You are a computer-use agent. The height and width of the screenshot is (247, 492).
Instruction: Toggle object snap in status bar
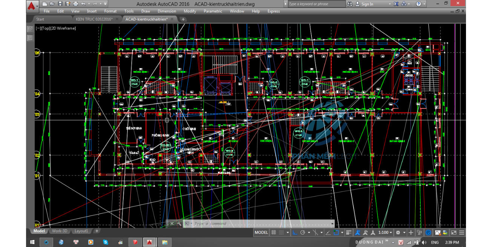(336, 233)
